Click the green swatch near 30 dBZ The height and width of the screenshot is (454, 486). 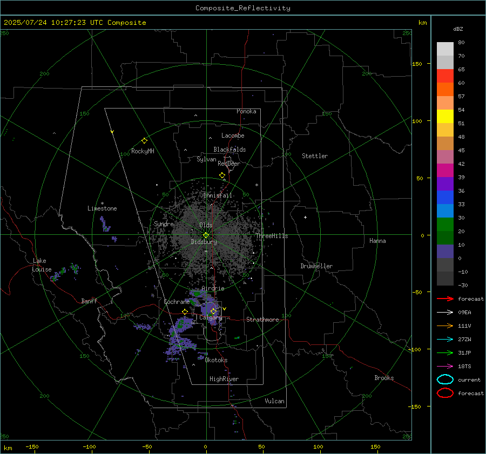click(445, 225)
